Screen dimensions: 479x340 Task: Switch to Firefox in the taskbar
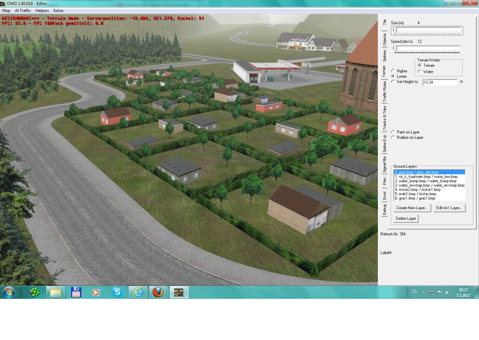(158, 292)
